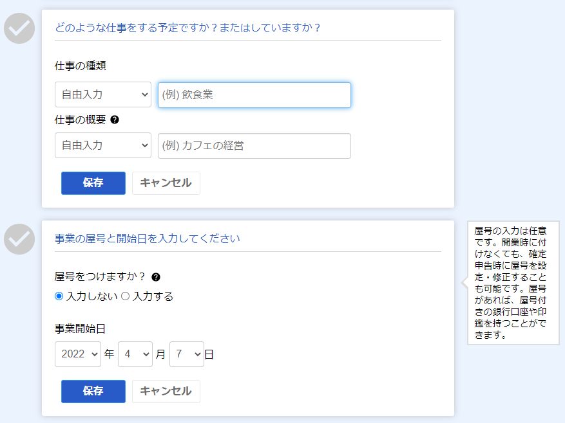The image size is (565, 423).
Task: Select the 入力しない radio button
Action: [x=59, y=296]
